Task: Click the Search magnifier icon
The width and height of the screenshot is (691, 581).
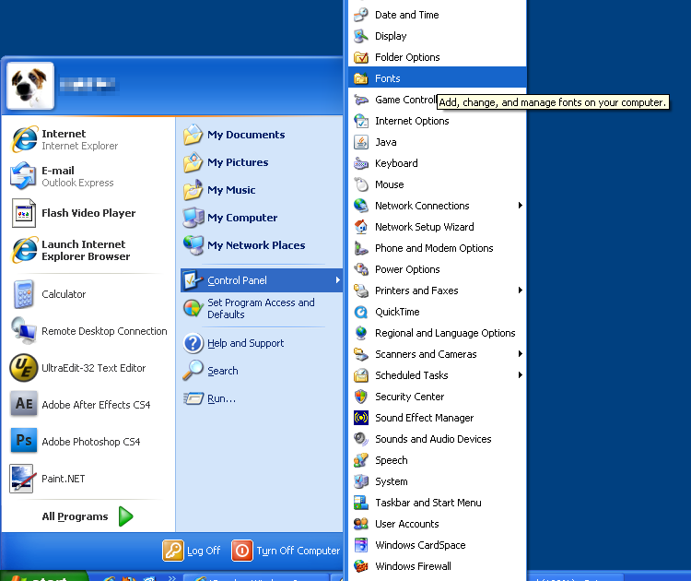Action: tap(193, 371)
